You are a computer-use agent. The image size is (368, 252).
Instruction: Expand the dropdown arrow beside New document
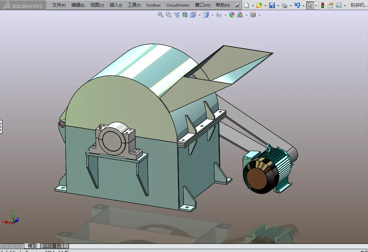(x=253, y=6)
